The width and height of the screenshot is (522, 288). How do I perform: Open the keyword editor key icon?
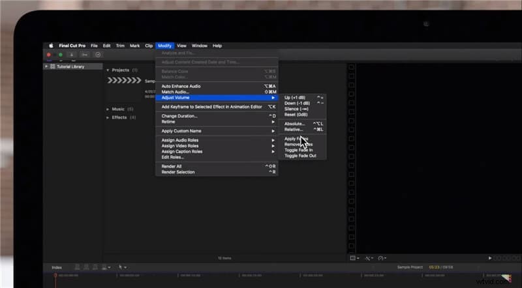pos(85,55)
